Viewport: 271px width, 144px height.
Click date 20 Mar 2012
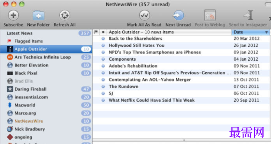[246, 39]
